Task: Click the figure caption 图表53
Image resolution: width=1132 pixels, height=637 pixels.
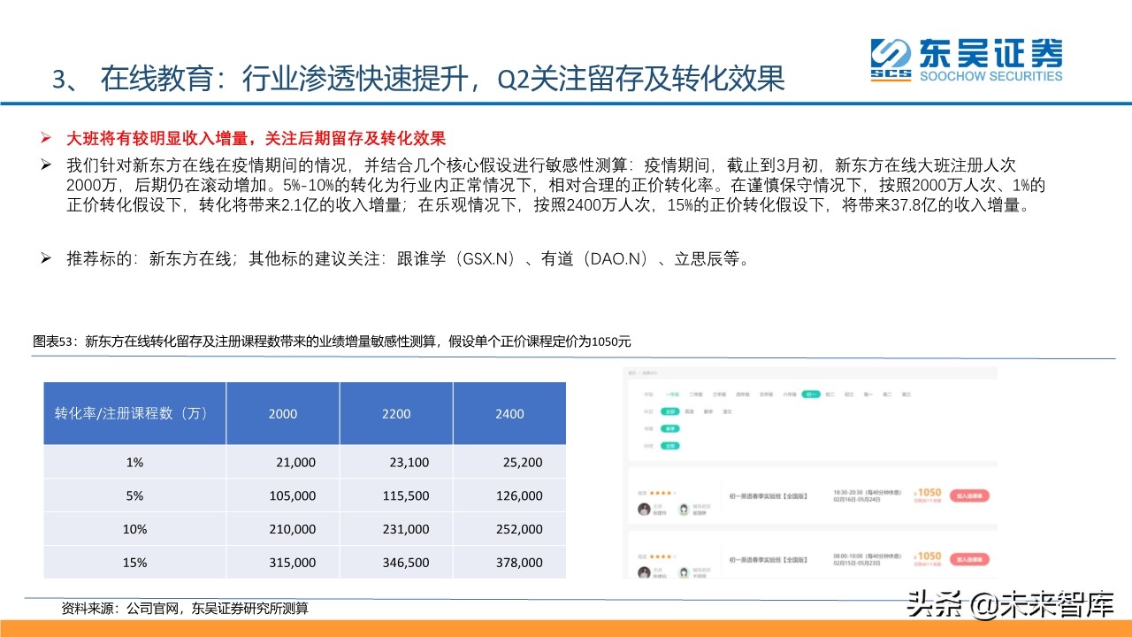Action: tap(333, 341)
